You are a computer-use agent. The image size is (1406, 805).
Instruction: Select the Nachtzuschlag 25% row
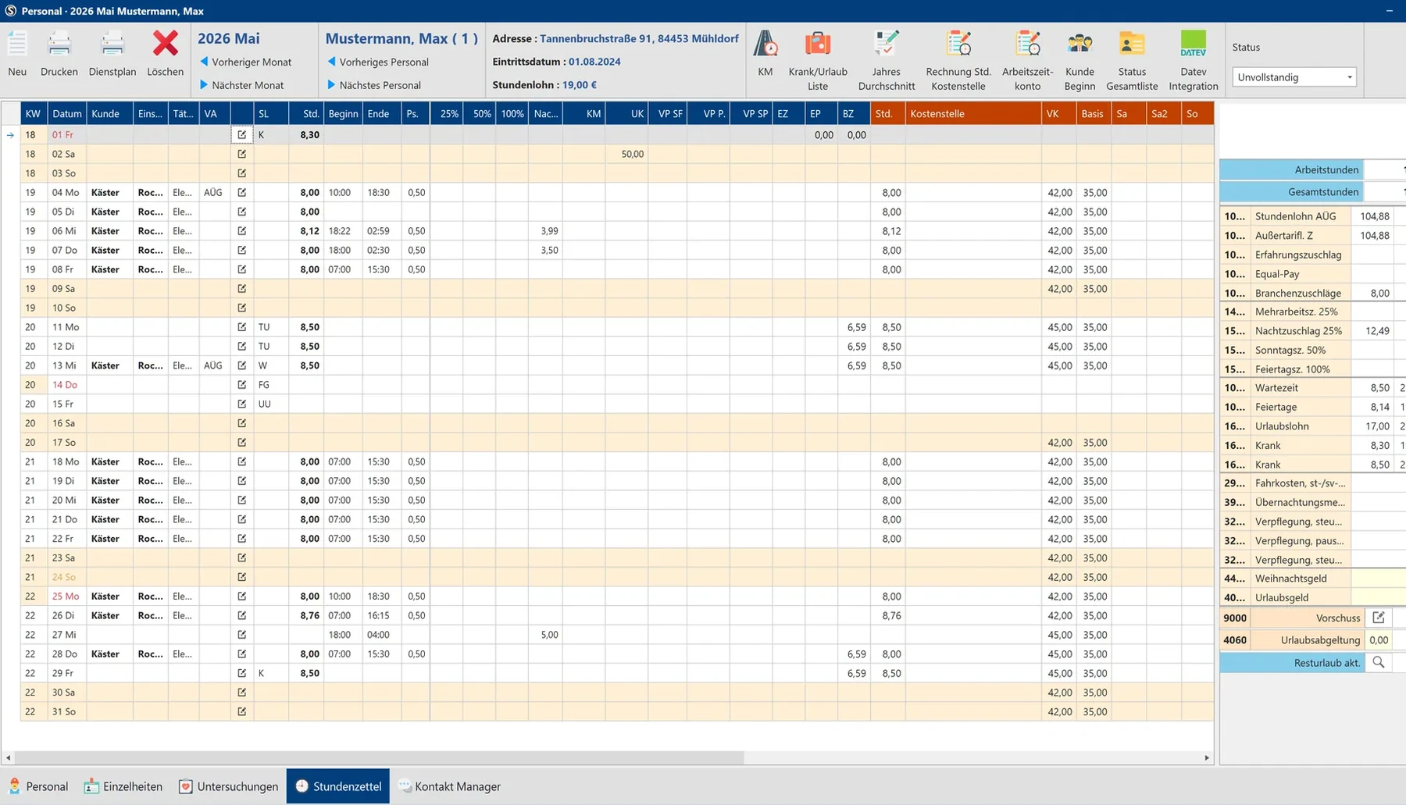pyautogui.click(x=1312, y=331)
